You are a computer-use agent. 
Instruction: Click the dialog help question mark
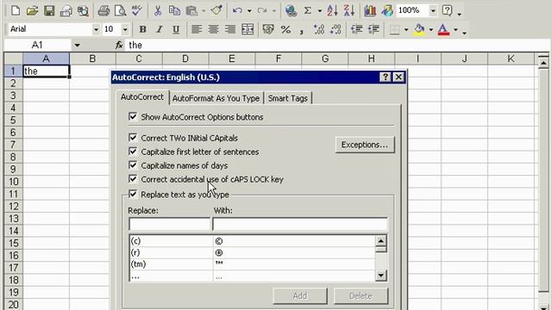pos(386,77)
